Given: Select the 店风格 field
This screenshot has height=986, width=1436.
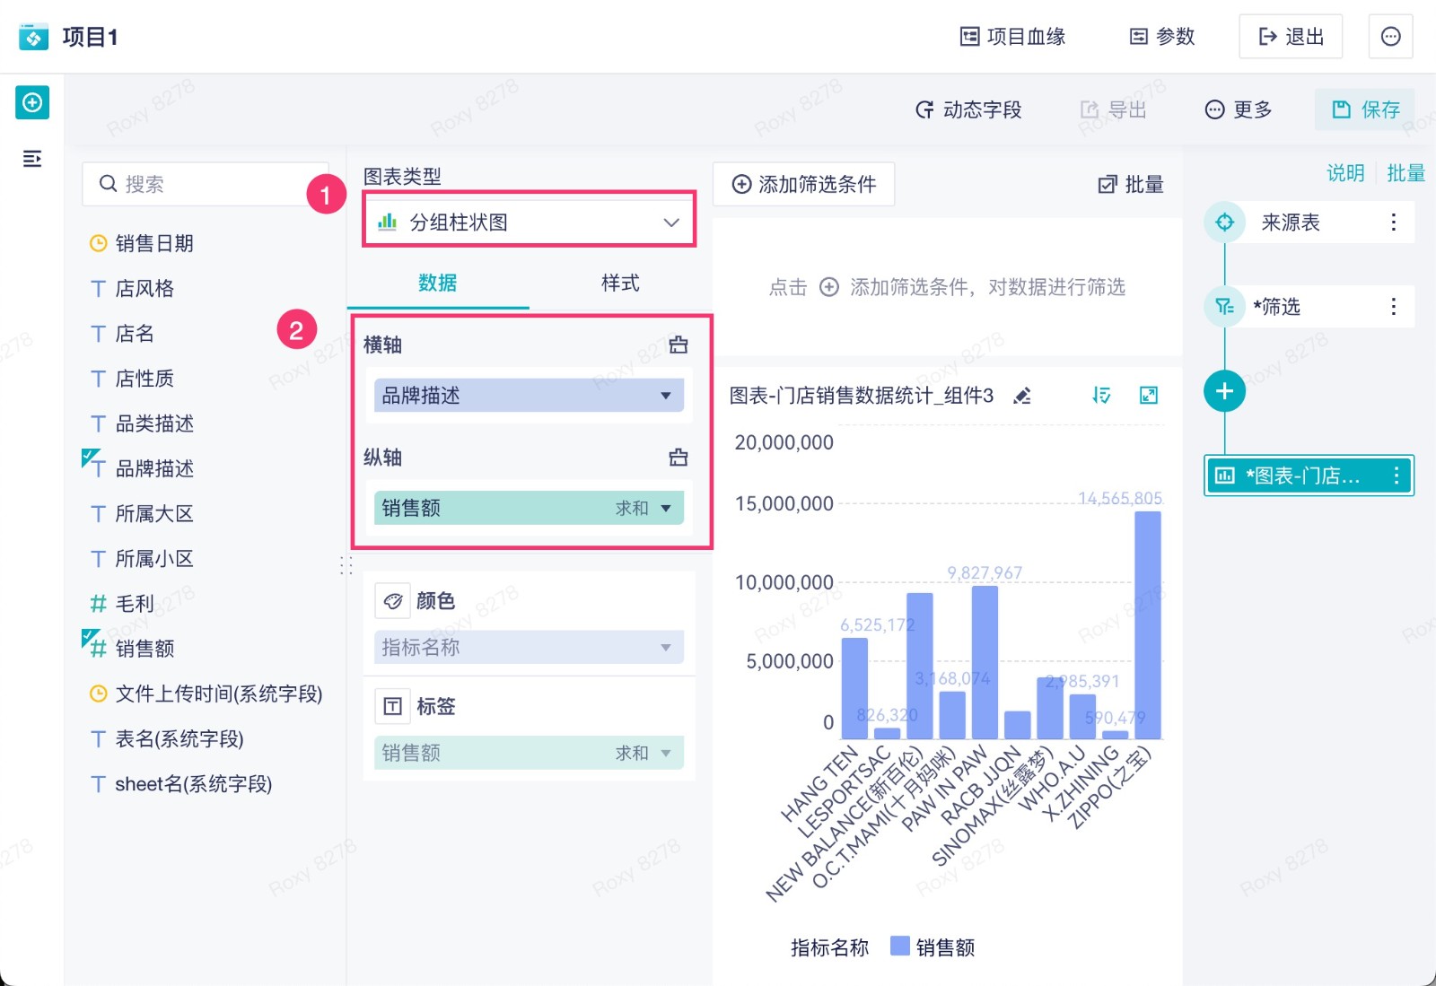Looking at the screenshot, I should tap(133, 289).
